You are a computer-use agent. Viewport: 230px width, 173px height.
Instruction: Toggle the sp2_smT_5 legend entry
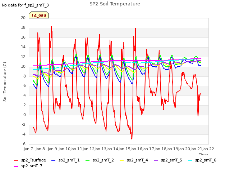[168, 160]
